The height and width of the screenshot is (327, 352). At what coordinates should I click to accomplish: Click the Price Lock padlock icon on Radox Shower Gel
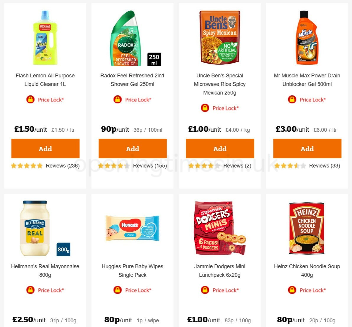click(x=117, y=100)
